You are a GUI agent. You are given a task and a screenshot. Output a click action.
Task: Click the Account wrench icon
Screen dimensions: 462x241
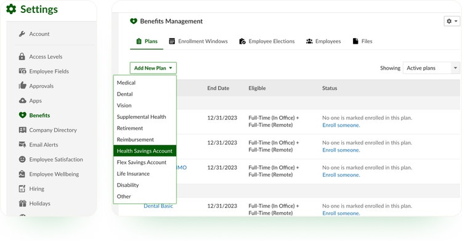tap(22, 34)
